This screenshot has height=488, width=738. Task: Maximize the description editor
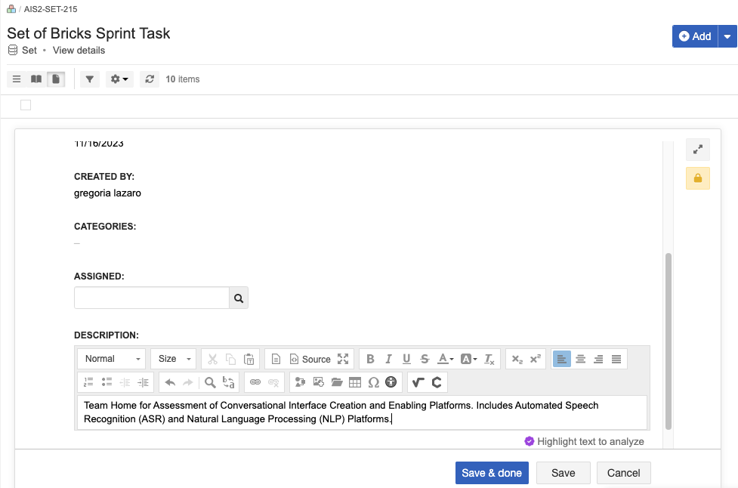[x=343, y=359]
